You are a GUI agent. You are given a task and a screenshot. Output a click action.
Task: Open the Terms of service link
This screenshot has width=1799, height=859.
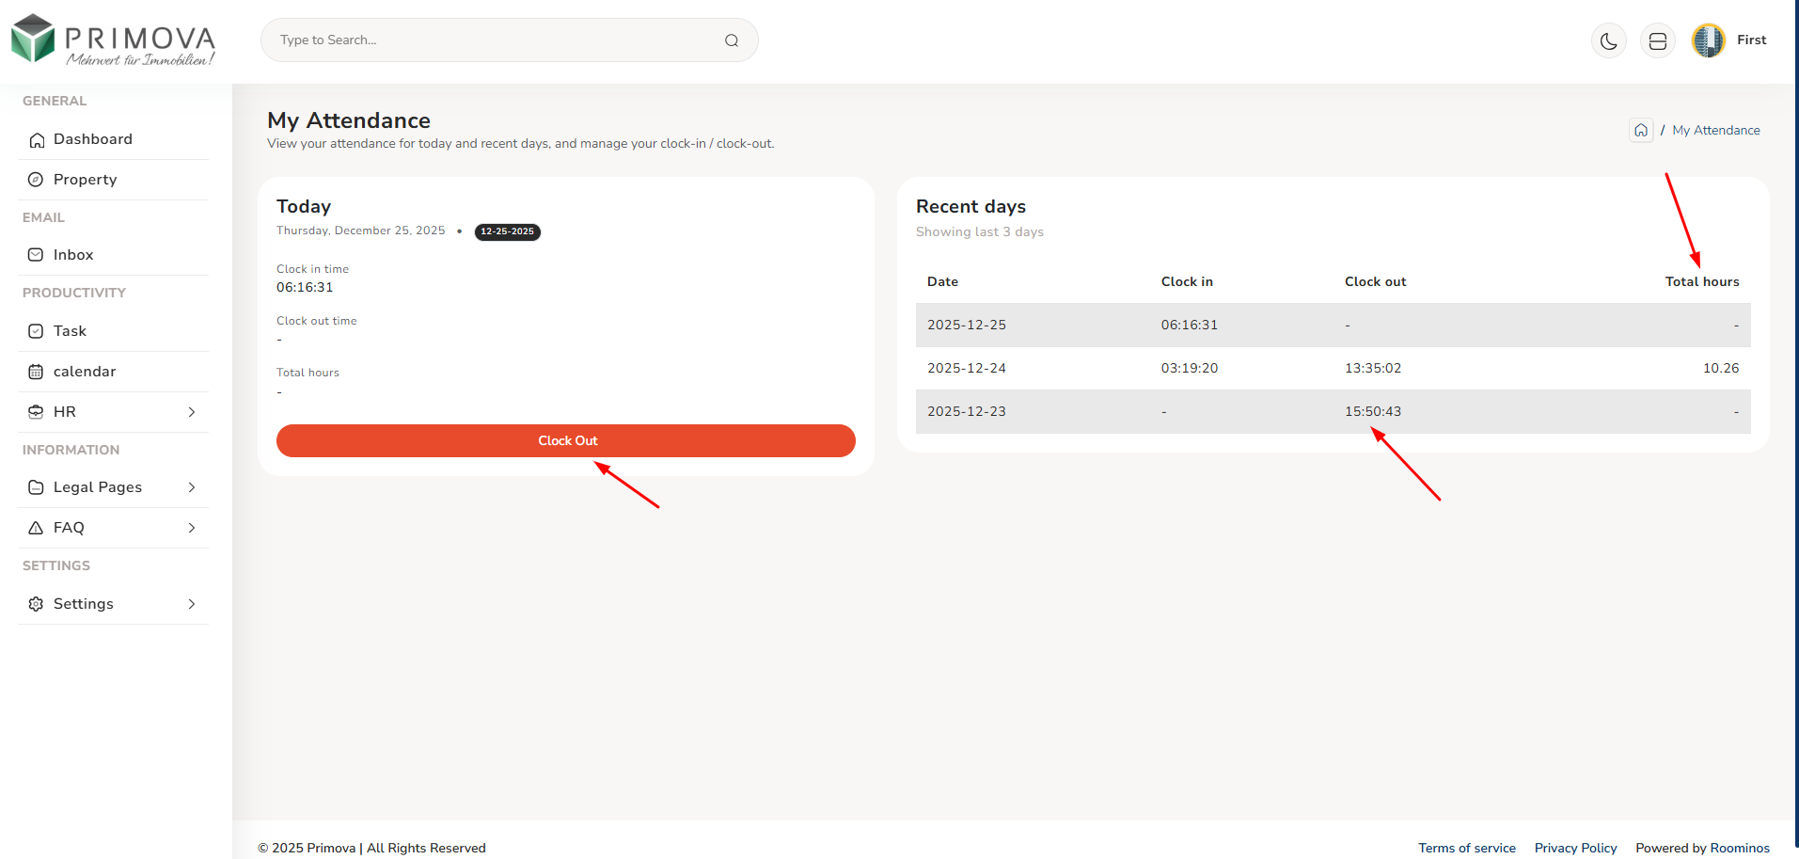[1466, 848]
